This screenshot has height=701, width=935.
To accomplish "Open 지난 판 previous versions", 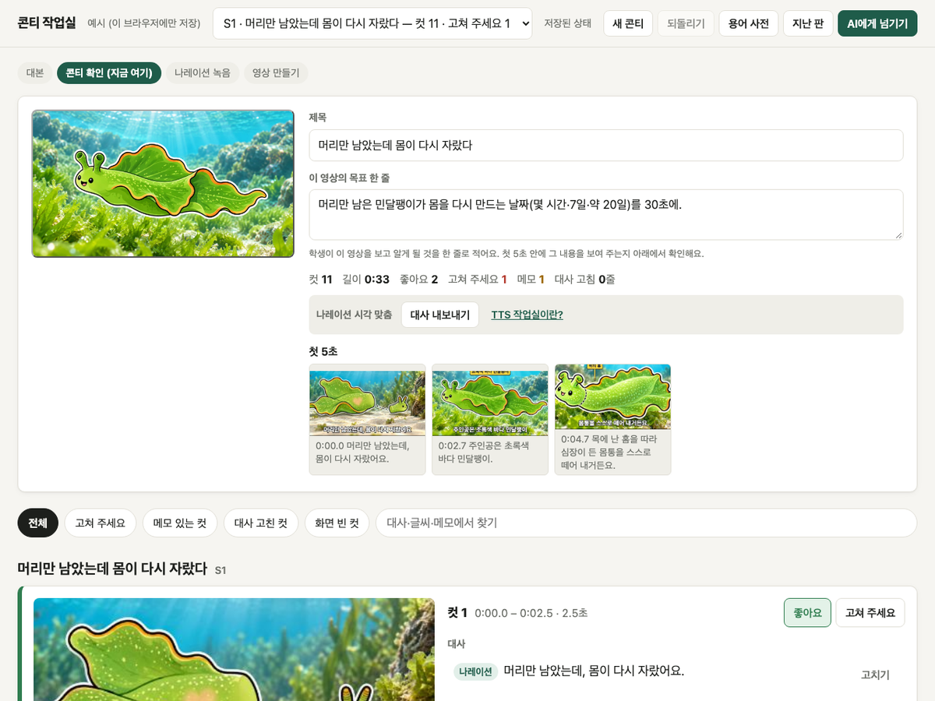I will click(x=808, y=23).
